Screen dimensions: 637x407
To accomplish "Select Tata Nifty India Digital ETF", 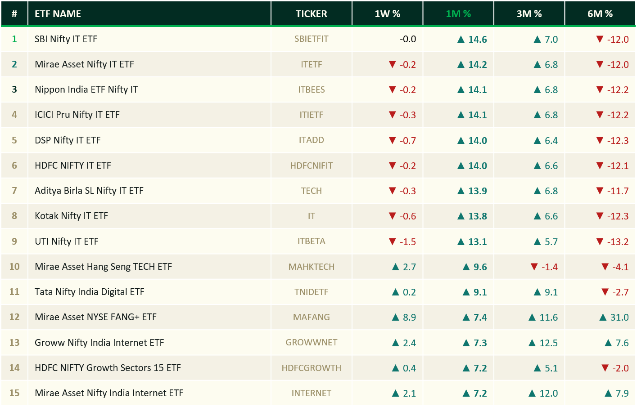I will pos(90,292).
